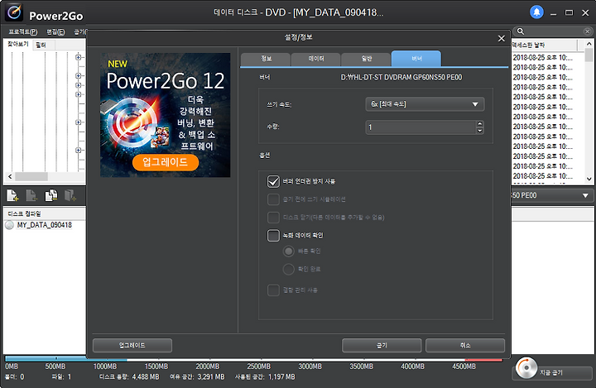Click the remove file icon with minus sign
This screenshot has width=596, height=388.
[x=31, y=196]
